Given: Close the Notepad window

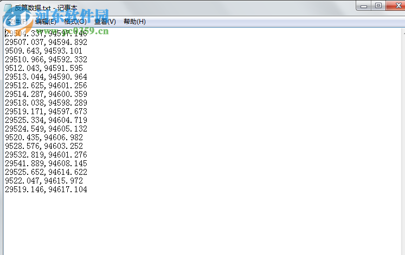Looking at the screenshot, I should pos(396,5).
